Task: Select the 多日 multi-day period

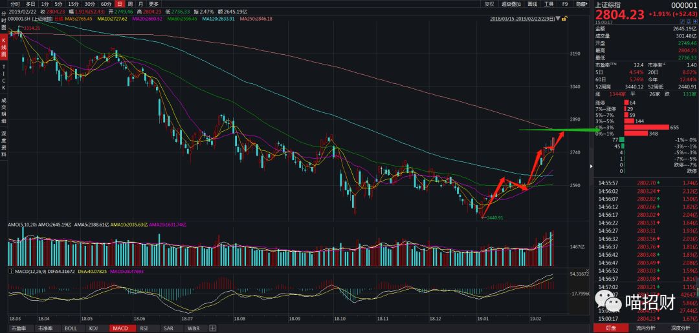Action: point(30,4)
